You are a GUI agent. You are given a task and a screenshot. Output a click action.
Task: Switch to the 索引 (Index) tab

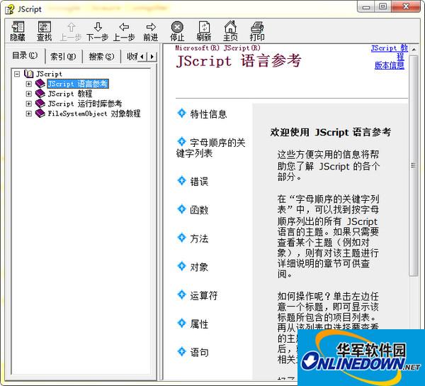tap(63, 57)
